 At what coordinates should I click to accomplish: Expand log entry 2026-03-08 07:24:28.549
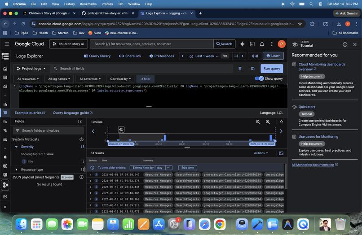click(x=90, y=174)
